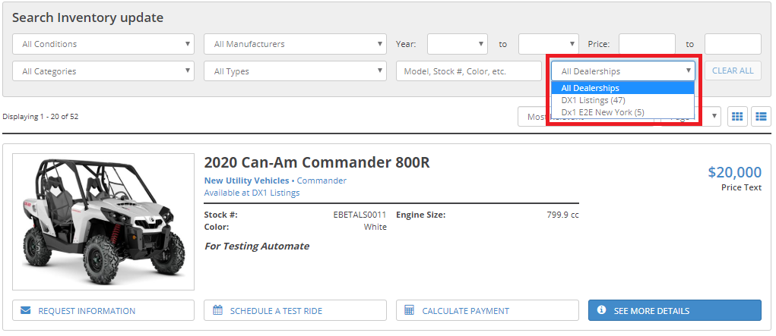
Task: Collapse the All Dealerships dropdown box
Action: click(x=623, y=71)
